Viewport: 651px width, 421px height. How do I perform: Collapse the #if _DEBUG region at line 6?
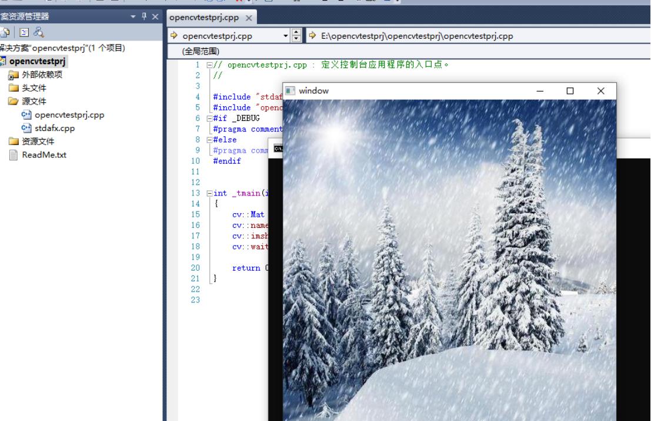pyautogui.click(x=210, y=119)
